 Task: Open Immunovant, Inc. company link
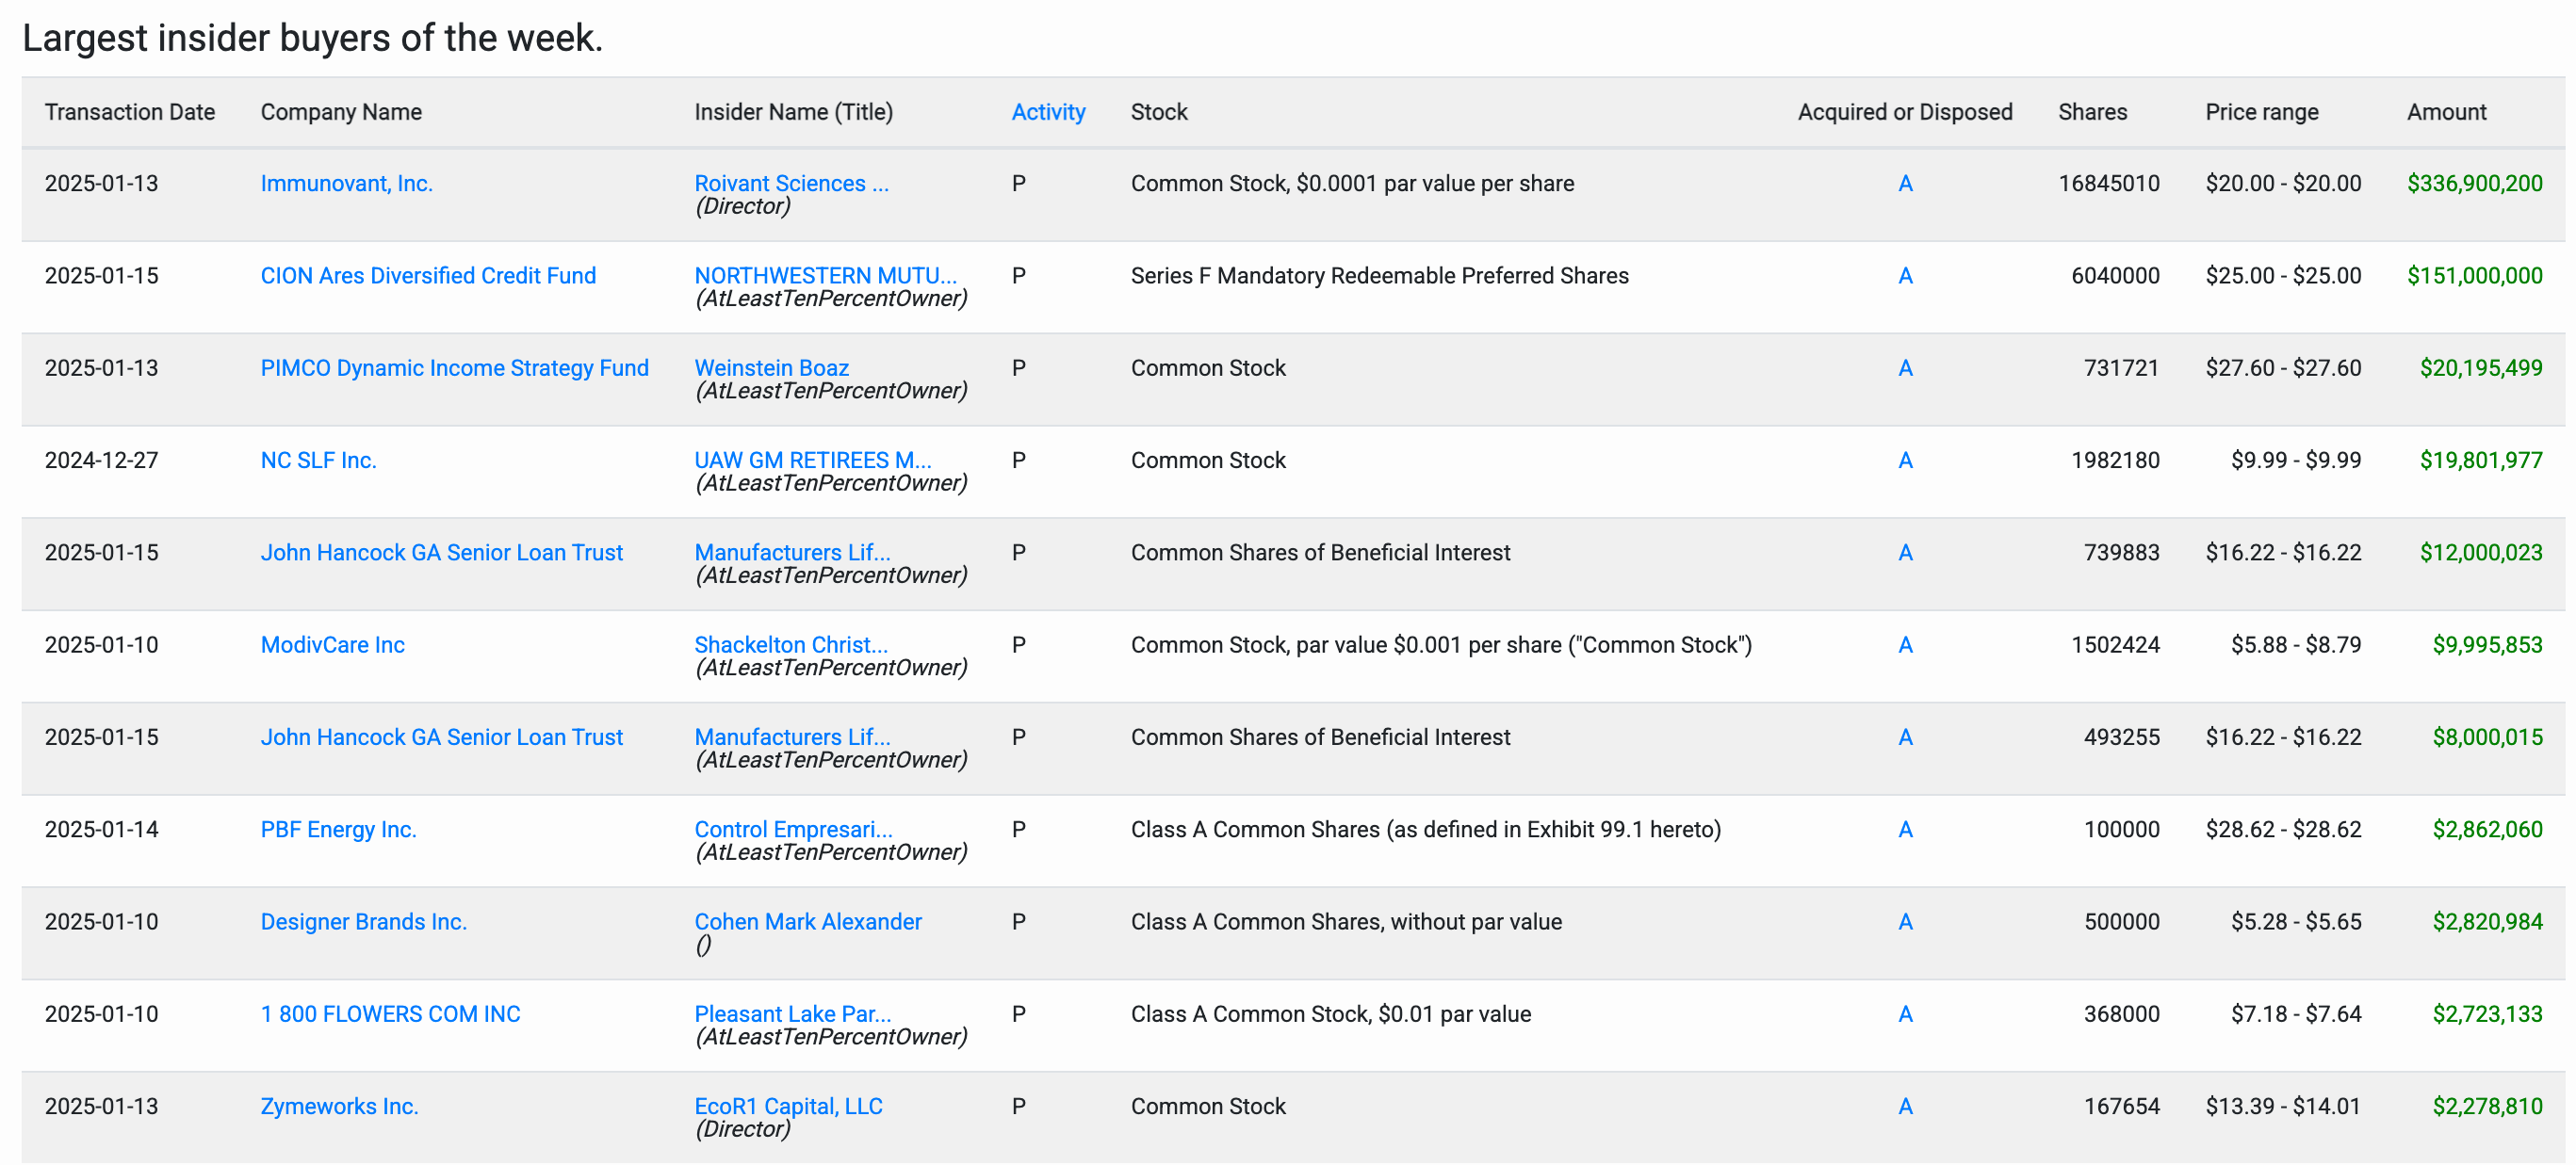coord(346,184)
